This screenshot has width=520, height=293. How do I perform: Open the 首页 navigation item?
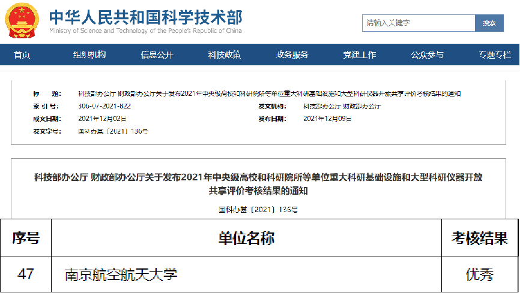22,55
